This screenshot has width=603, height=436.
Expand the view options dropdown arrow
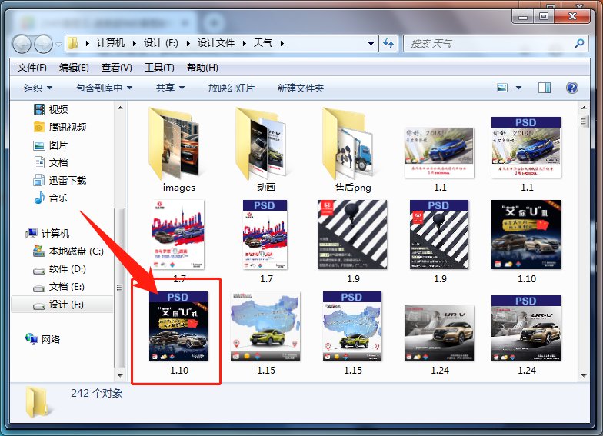point(518,88)
